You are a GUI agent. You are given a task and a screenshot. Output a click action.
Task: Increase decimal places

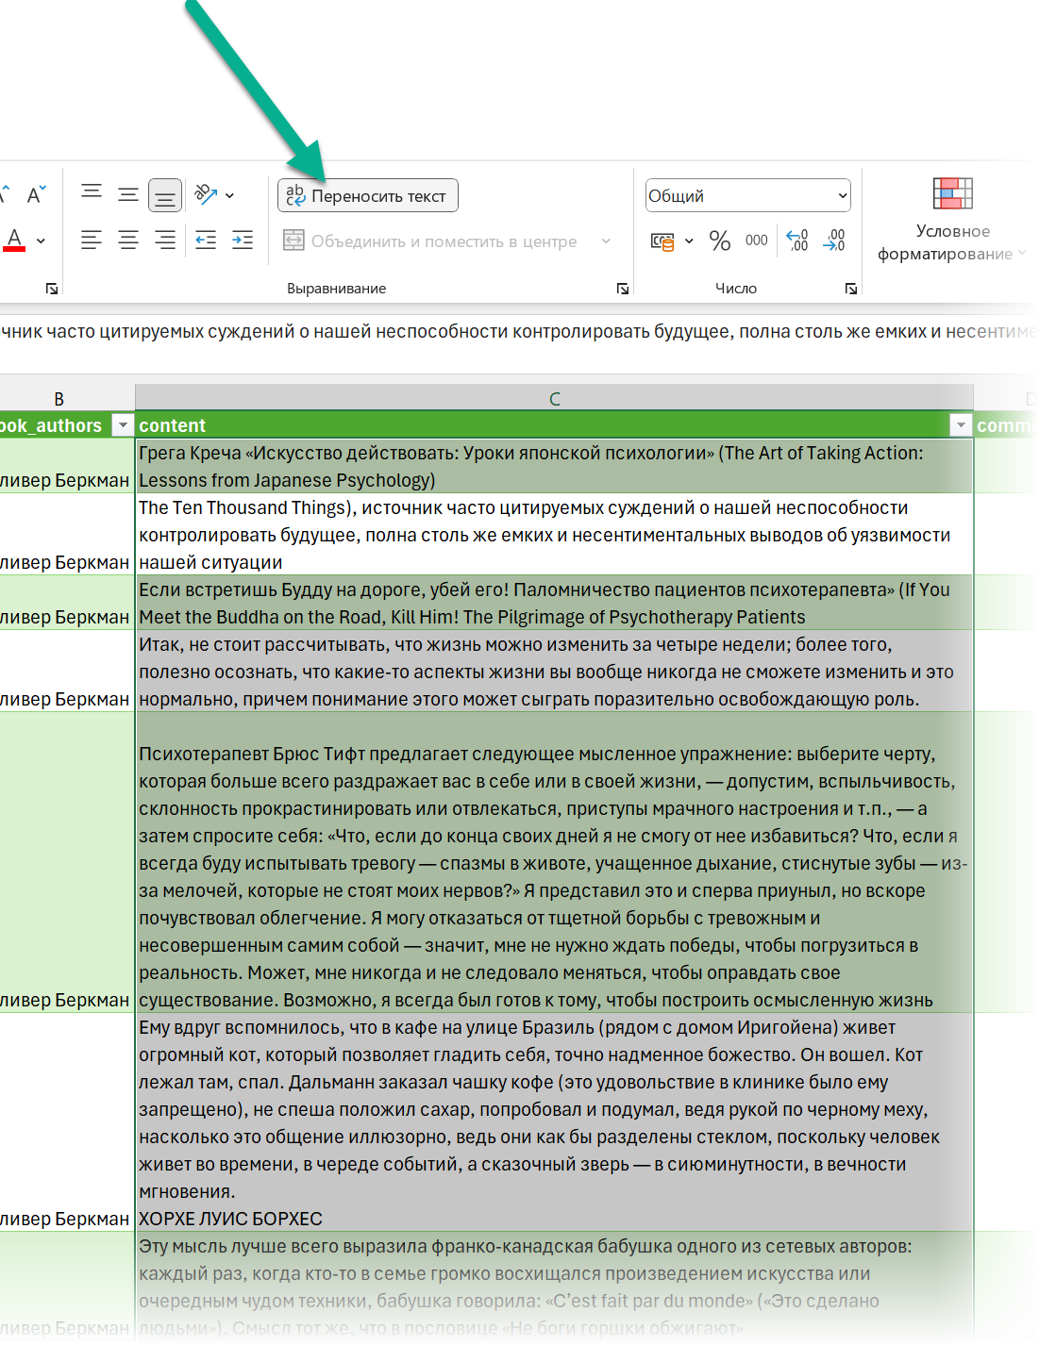point(797,241)
